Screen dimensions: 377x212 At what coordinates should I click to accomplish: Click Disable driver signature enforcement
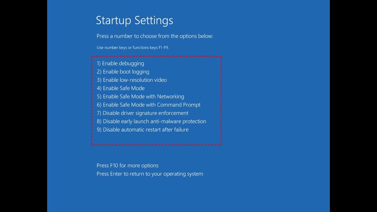click(142, 113)
